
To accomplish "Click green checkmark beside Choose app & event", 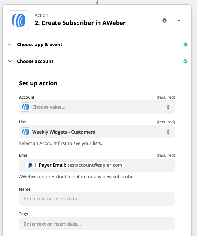I will [x=186, y=45].
